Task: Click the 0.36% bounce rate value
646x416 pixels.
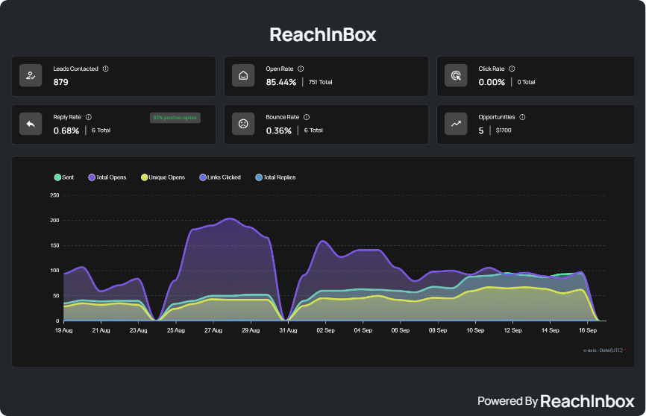Action: pyautogui.click(x=279, y=130)
